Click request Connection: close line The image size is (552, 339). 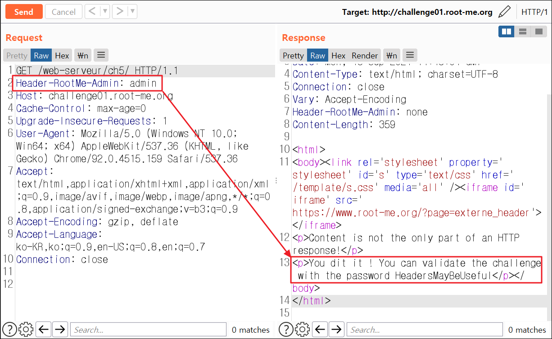click(62, 259)
